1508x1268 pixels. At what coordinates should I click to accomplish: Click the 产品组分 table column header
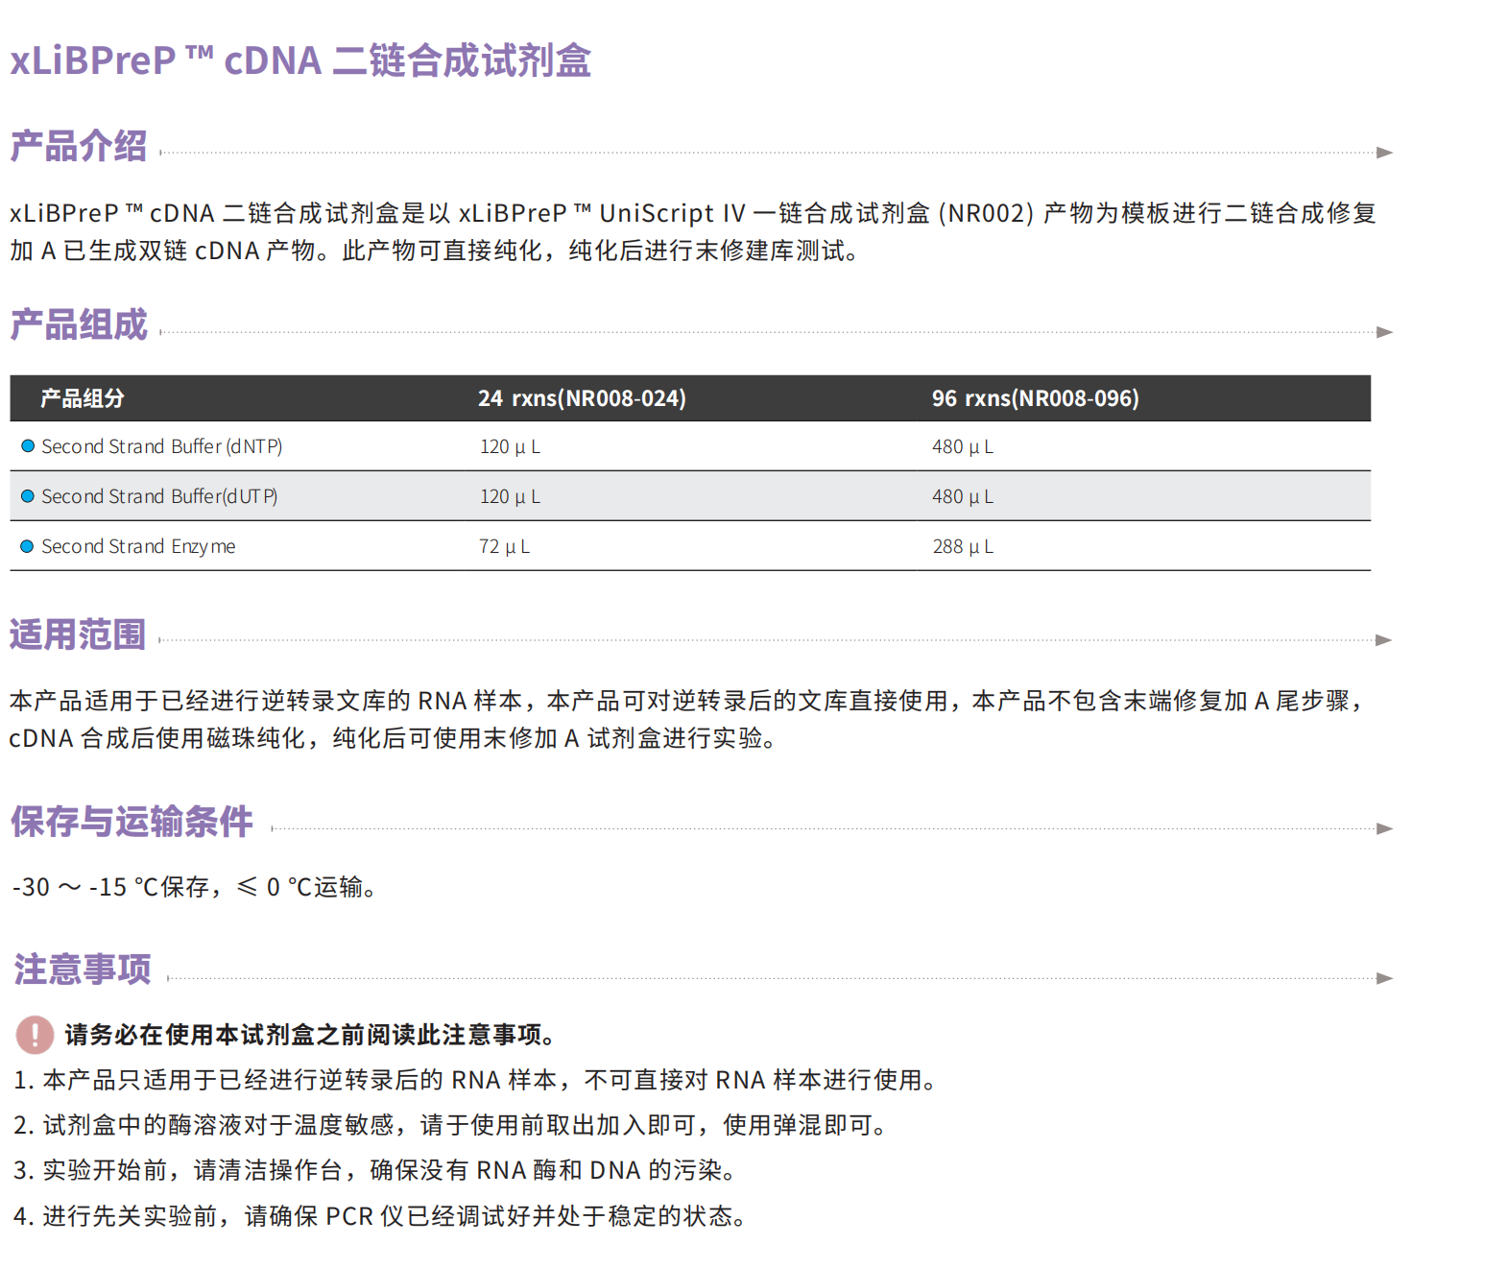83,398
